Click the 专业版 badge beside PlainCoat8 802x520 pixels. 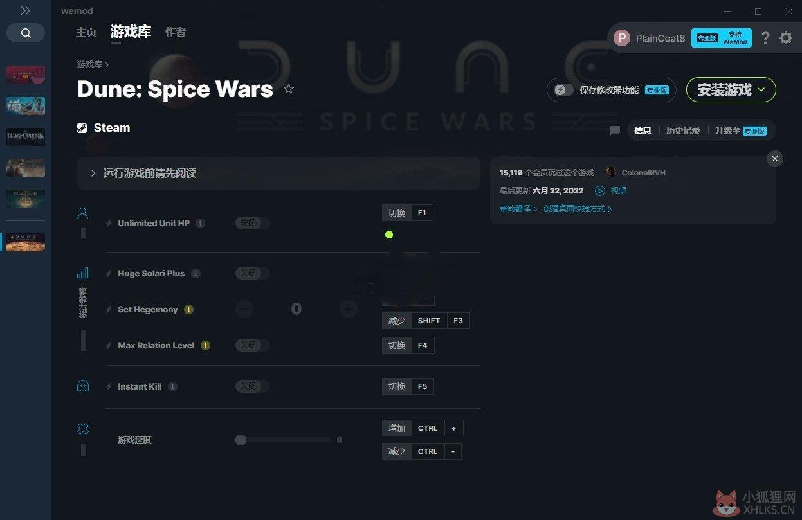coord(706,38)
